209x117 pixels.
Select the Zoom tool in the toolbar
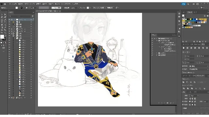(5, 32)
